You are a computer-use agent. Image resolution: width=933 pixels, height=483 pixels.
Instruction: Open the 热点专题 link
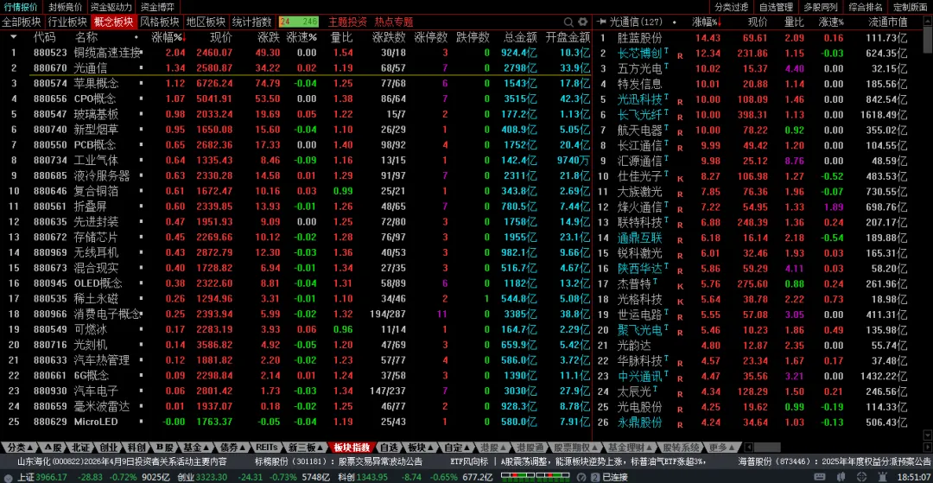pos(393,22)
